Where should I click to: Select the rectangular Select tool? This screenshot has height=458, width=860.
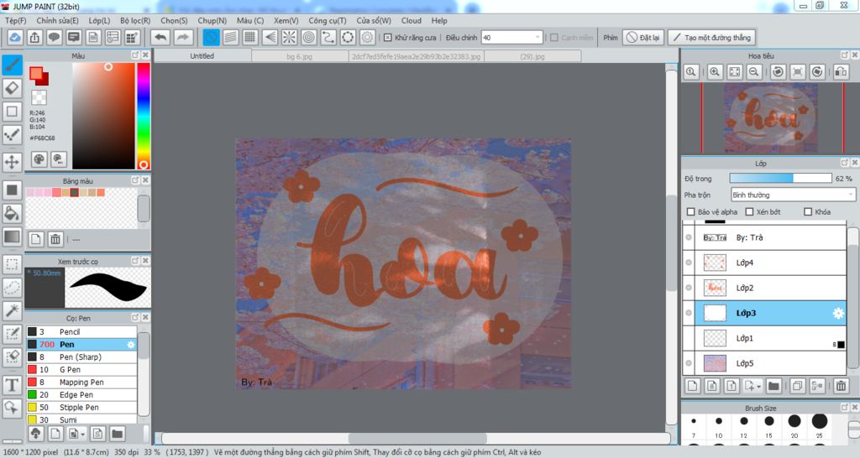point(12,264)
